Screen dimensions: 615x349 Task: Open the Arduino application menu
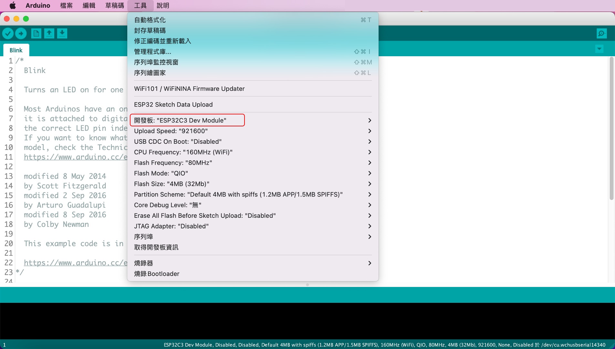(x=38, y=5)
